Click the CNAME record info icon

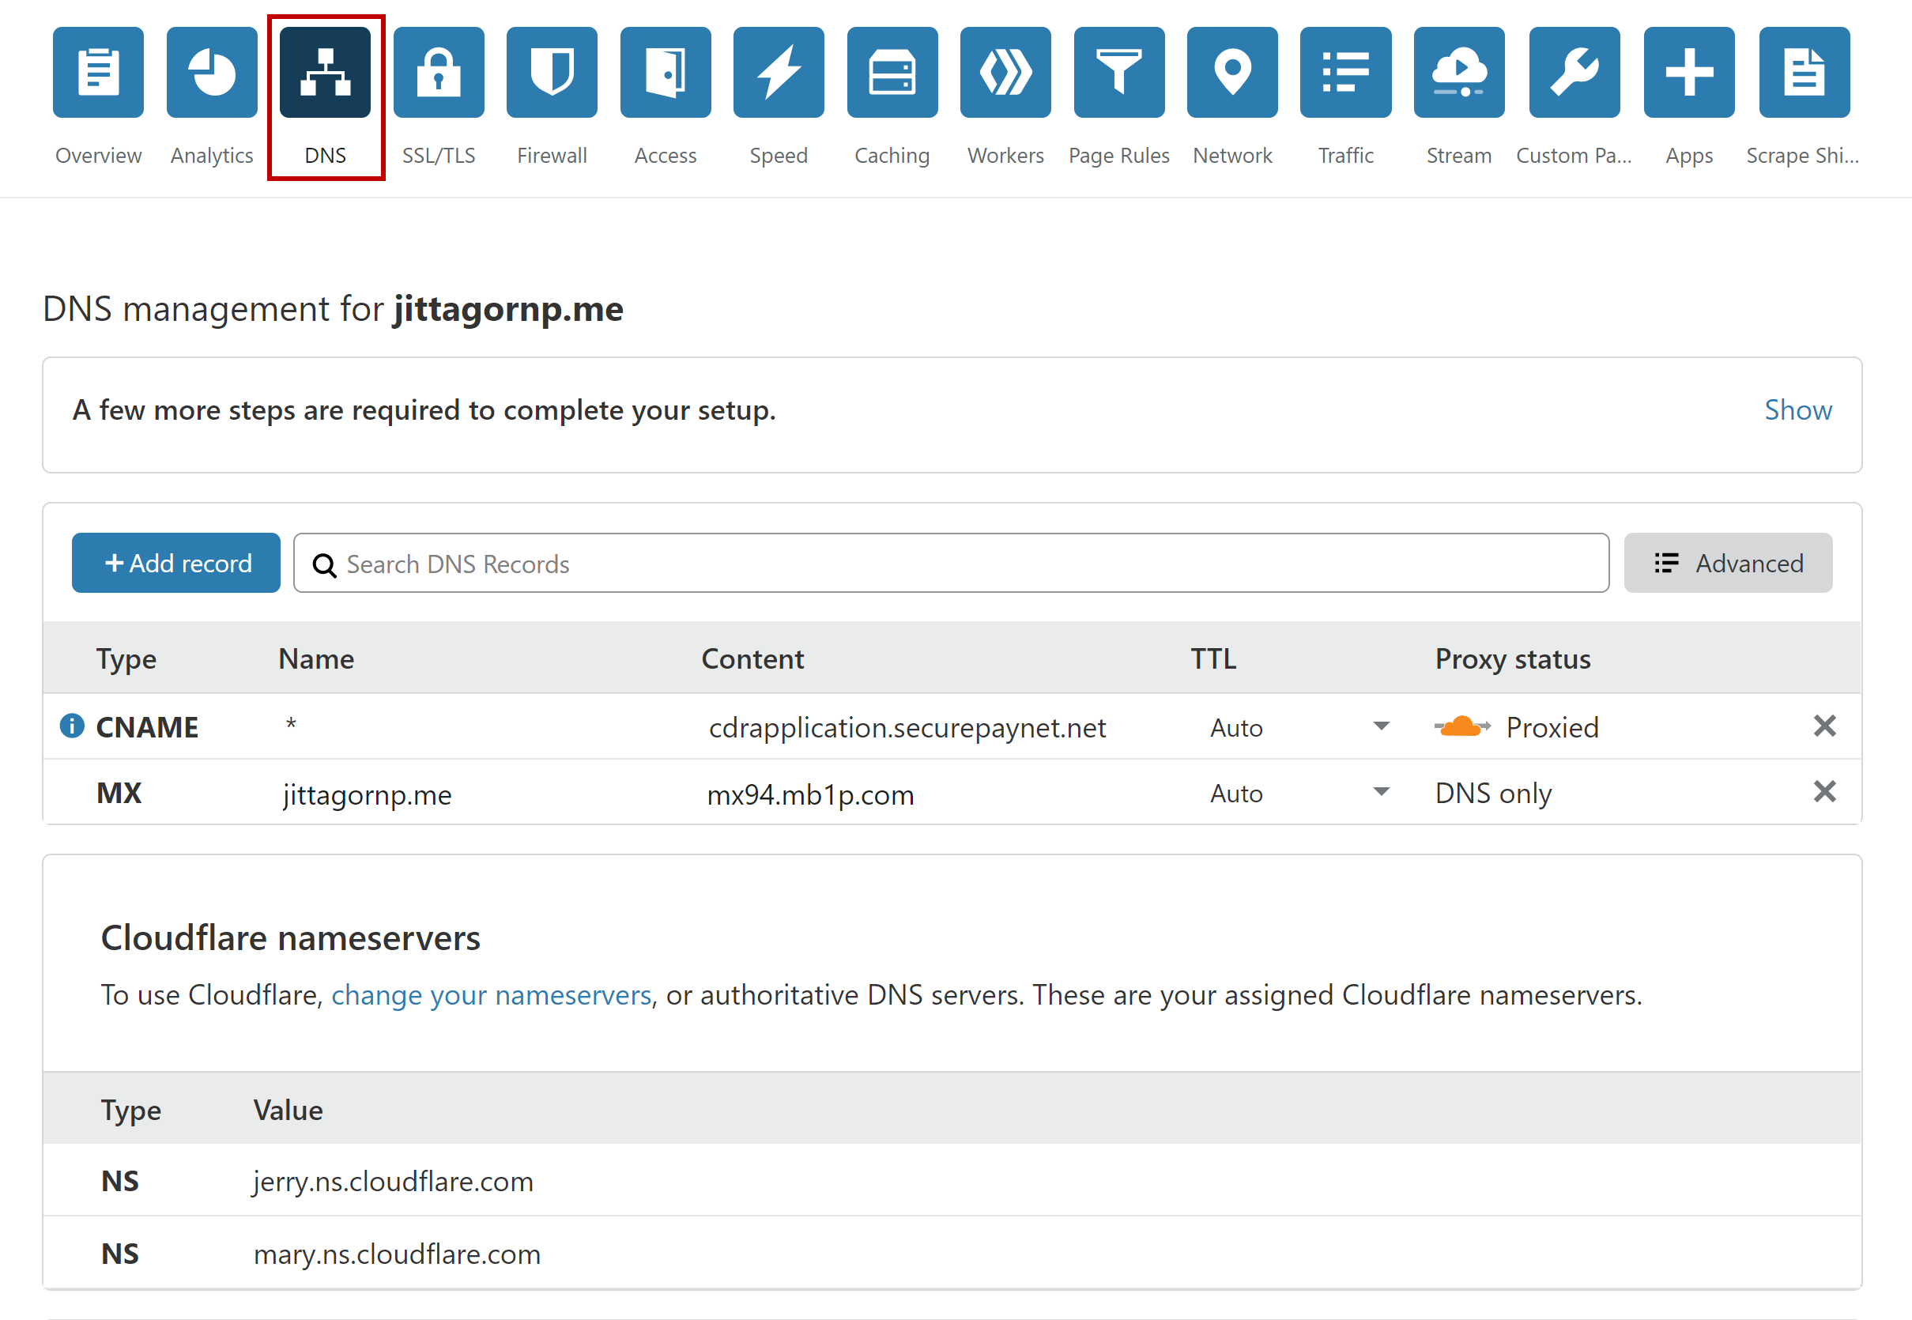tap(72, 726)
